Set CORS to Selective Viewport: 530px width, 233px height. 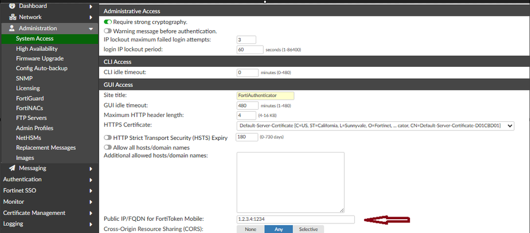pyautogui.click(x=308, y=229)
